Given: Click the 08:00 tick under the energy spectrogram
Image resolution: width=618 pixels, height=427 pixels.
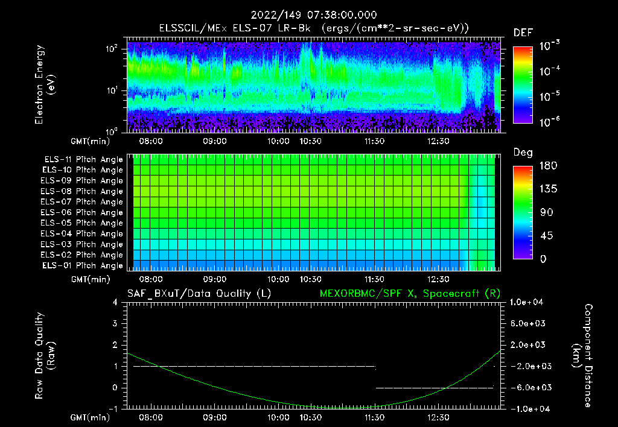Looking at the screenshot, I should (x=150, y=141).
